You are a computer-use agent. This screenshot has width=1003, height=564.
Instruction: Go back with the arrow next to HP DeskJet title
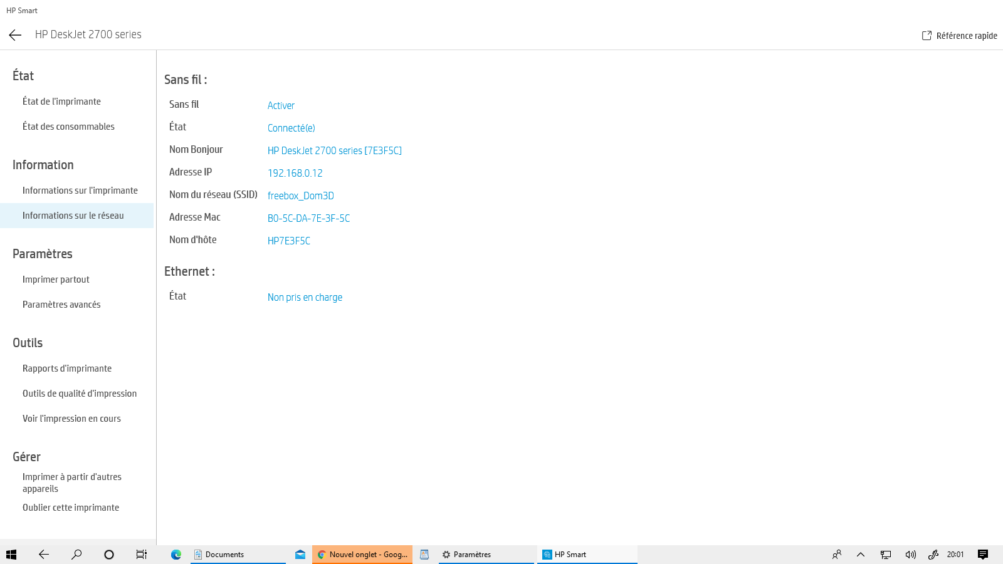coord(16,35)
